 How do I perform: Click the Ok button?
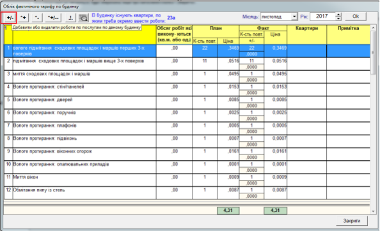[356, 17]
